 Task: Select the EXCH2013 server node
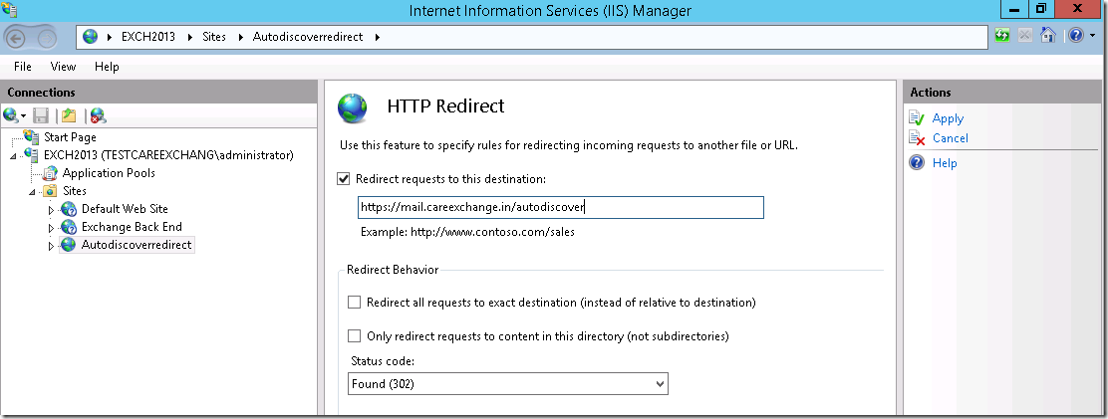168,155
